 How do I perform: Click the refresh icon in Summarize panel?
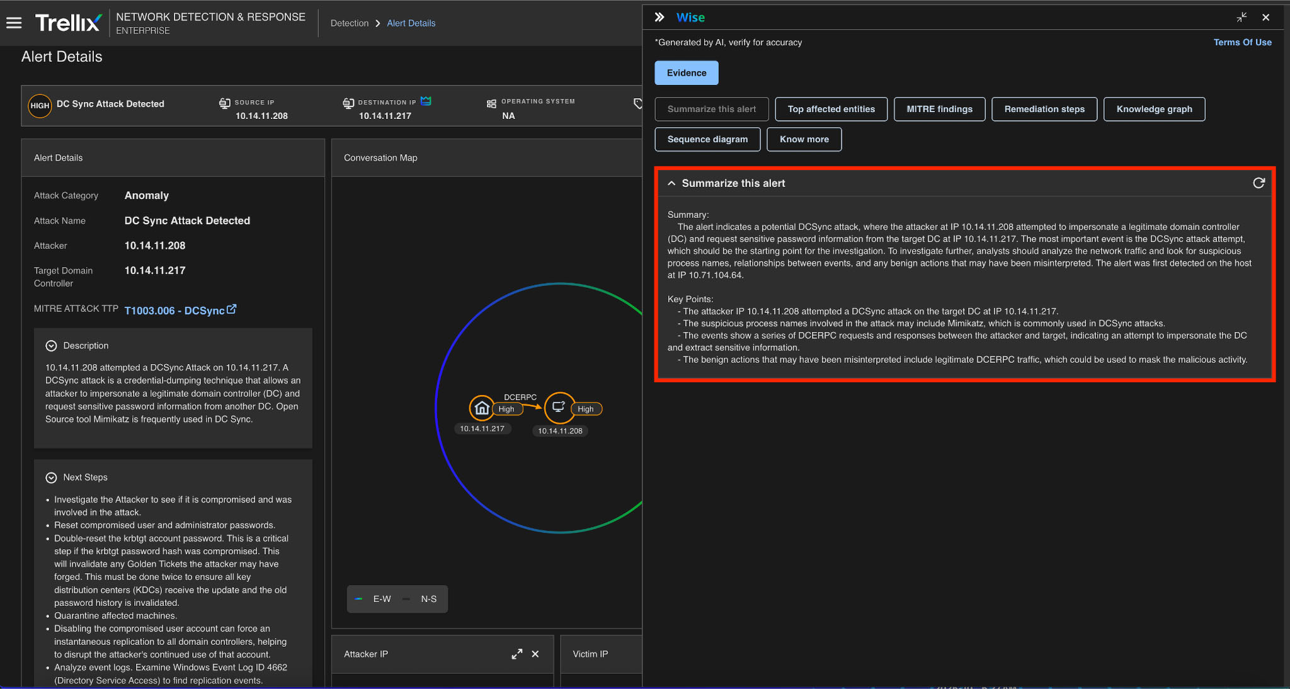(x=1259, y=183)
